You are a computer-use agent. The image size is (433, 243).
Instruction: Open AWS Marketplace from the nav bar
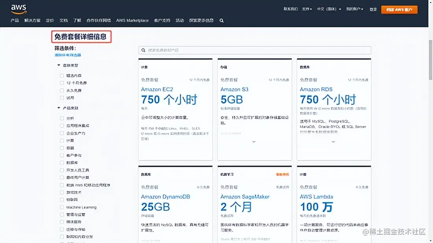[x=132, y=20]
